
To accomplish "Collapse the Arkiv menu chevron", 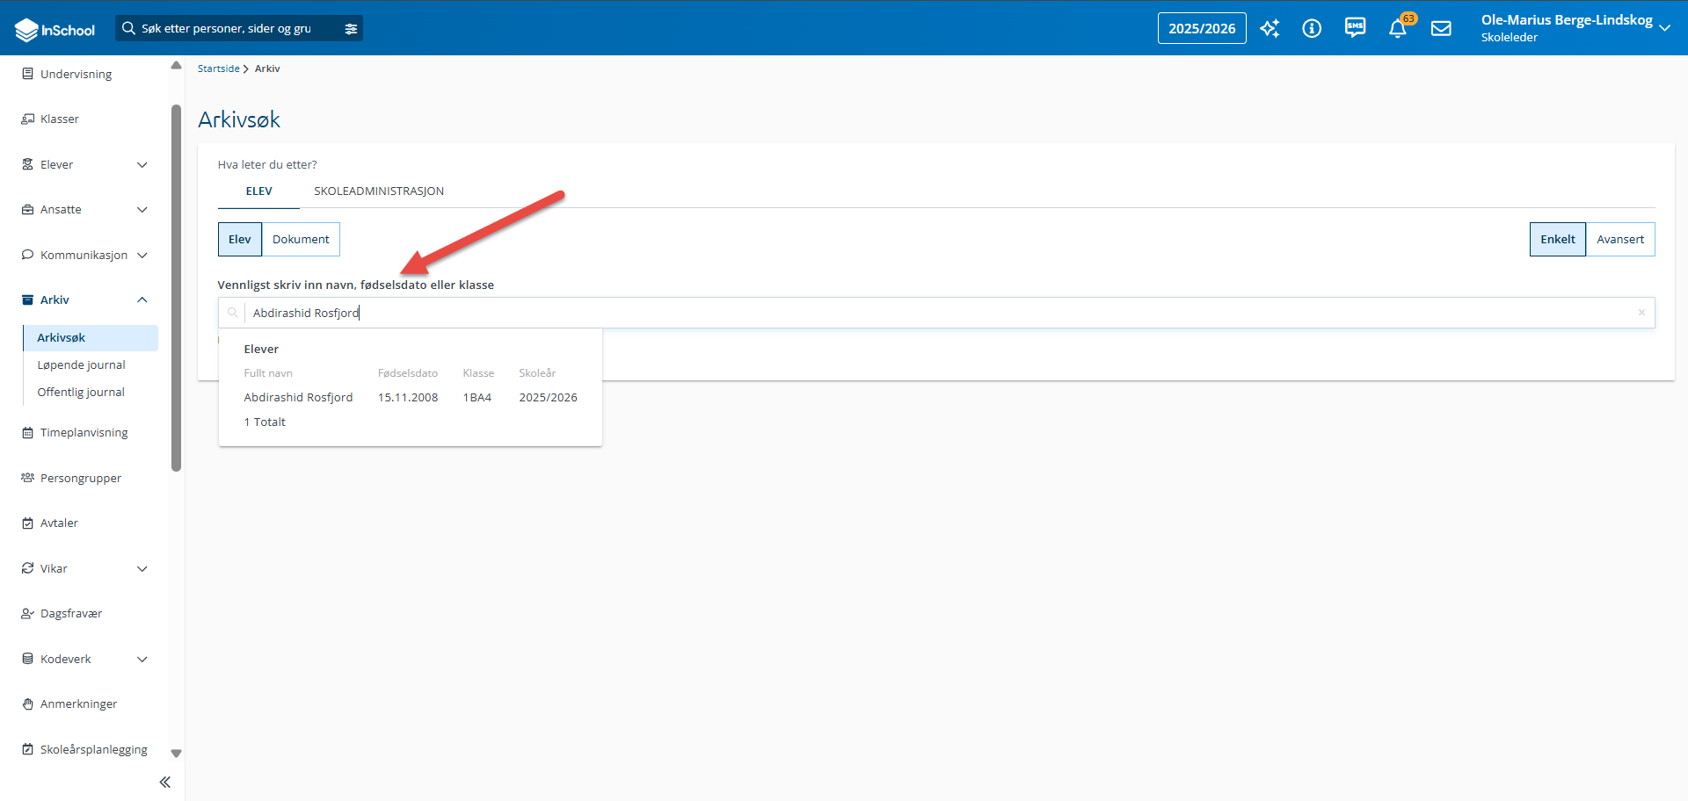I will pos(142,299).
